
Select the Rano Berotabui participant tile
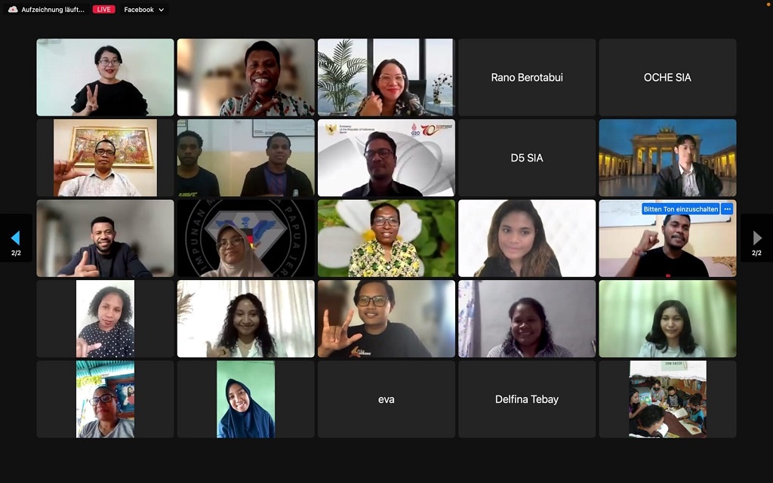[527, 78]
